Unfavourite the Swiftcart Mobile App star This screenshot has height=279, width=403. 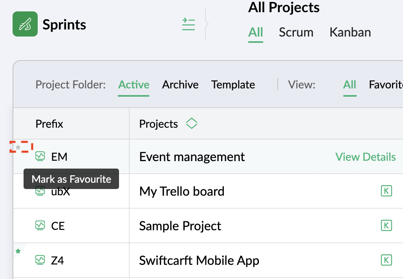(18, 251)
